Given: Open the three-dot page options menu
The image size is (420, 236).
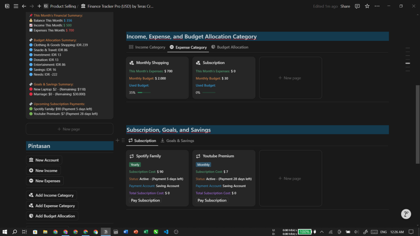Looking at the screenshot, I should [x=377, y=6].
